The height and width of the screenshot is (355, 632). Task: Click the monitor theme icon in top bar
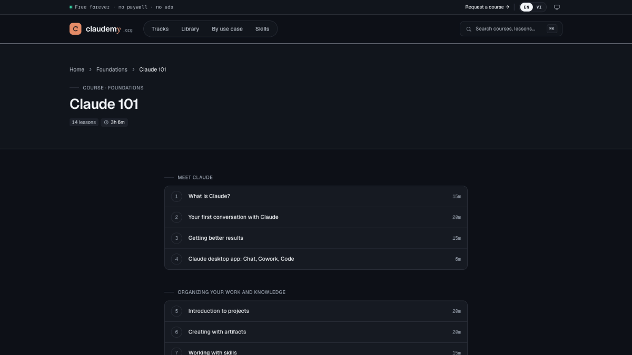[557, 7]
